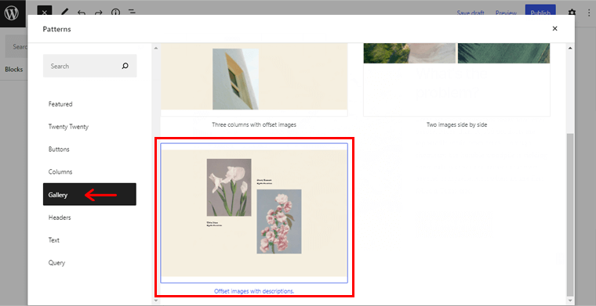Select the Text category
This screenshot has height=306, width=596.
54,240
